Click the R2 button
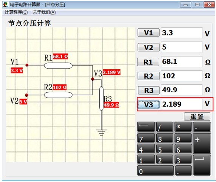 click(x=148, y=76)
